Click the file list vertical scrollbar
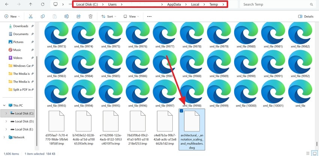319x156 pixels. (x=317, y=144)
